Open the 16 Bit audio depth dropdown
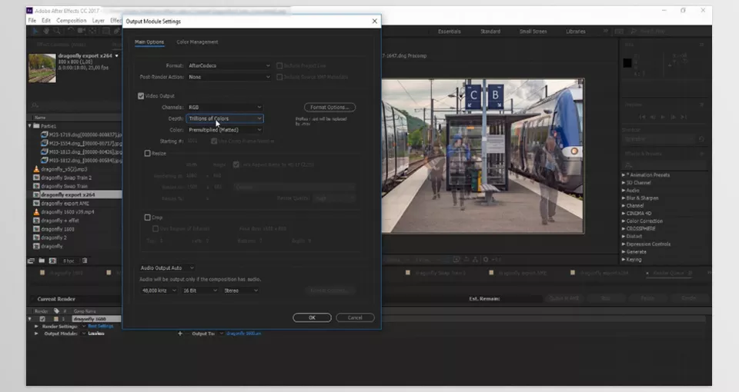 click(x=200, y=291)
